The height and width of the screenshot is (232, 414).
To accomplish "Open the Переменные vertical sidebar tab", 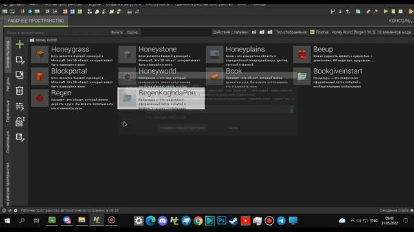I will pyautogui.click(x=8, y=111).
